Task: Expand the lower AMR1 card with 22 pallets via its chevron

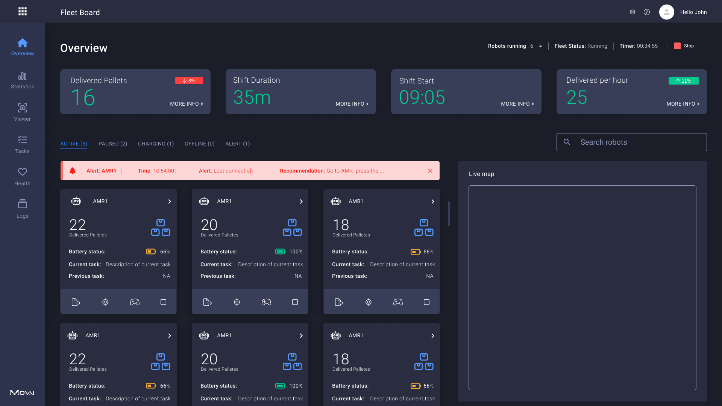Action: (x=170, y=336)
